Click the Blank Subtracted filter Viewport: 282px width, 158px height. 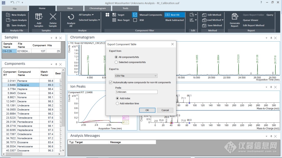point(175,20)
